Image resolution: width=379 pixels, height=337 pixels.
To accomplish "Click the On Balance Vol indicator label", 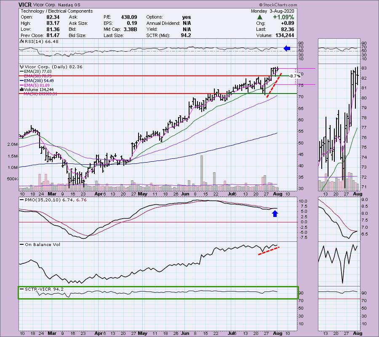I will pyautogui.click(x=42, y=245).
